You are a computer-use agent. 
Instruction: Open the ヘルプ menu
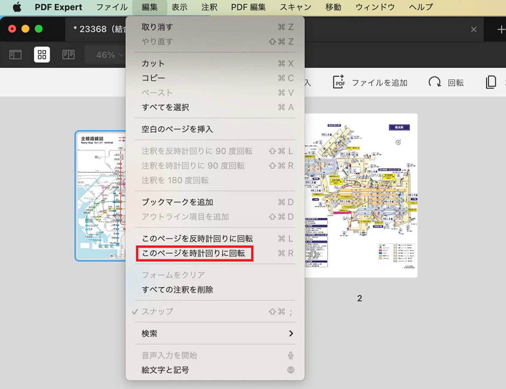click(421, 7)
